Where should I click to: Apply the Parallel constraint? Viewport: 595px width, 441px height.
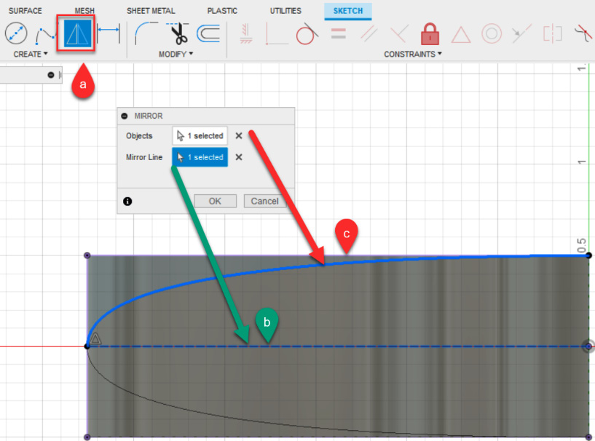click(x=368, y=32)
